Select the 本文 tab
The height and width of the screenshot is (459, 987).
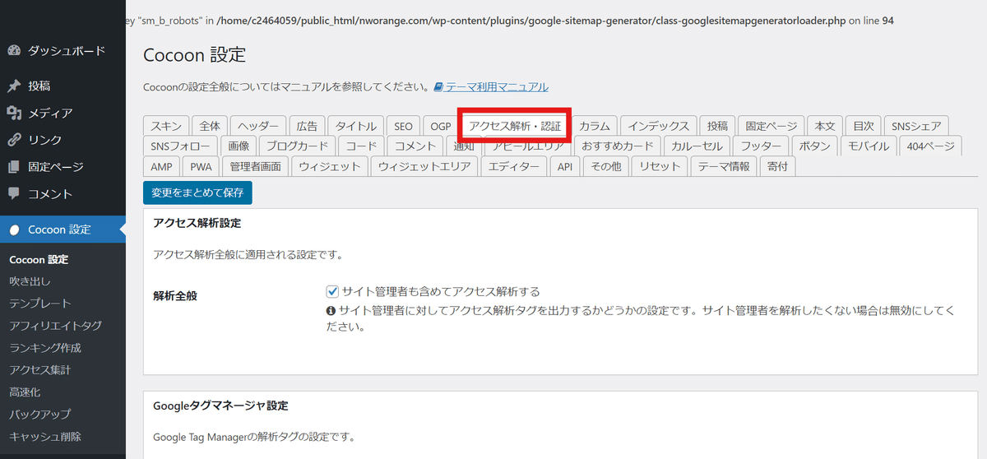click(825, 126)
